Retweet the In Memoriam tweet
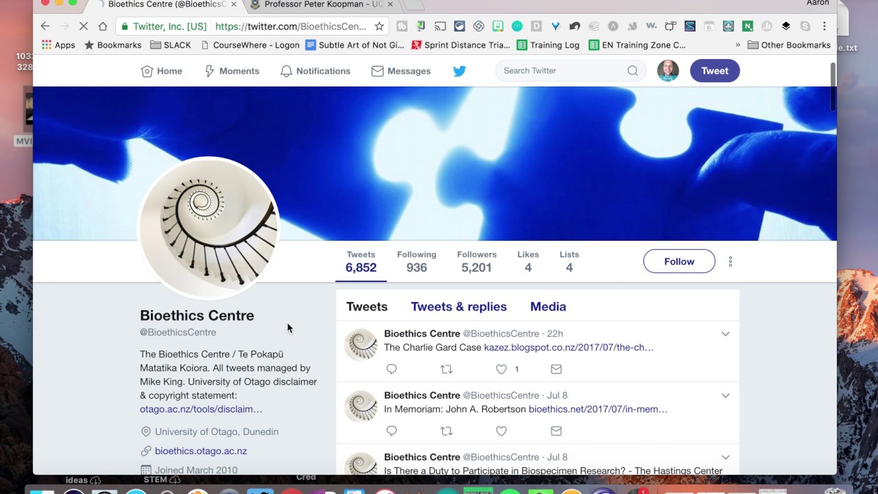 coord(447,431)
